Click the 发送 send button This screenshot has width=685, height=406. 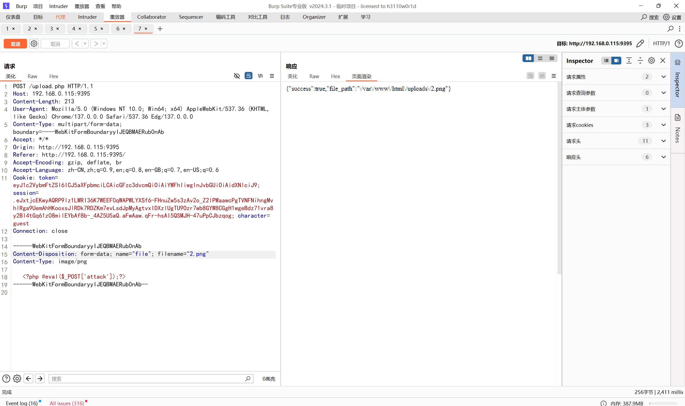15,44
